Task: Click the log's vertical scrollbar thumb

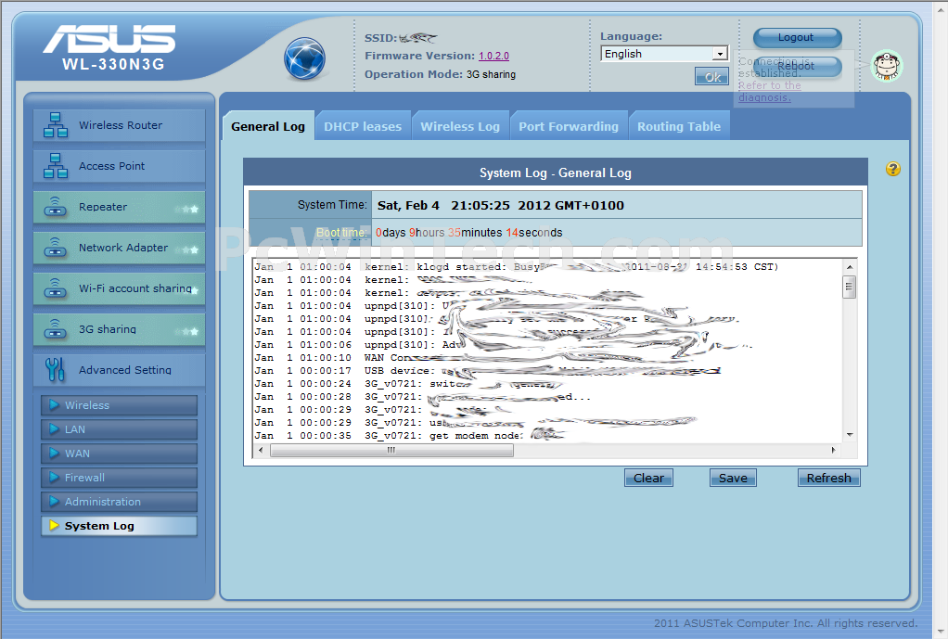Action: (850, 287)
